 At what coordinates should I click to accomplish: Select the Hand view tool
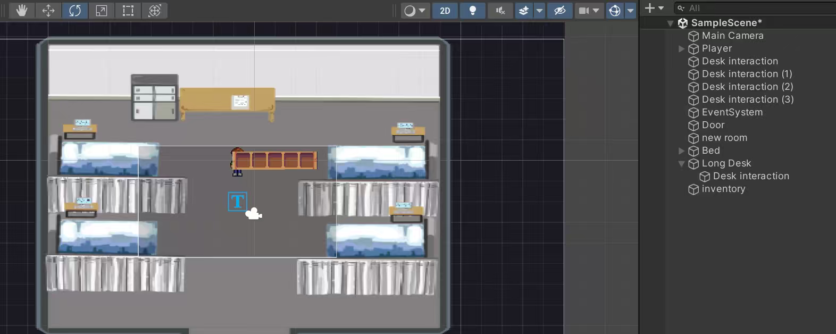(22, 11)
